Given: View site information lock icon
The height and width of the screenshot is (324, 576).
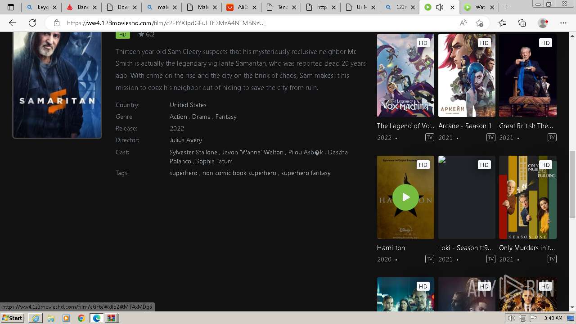Looking at the screenshot, I should coord(56,23).
